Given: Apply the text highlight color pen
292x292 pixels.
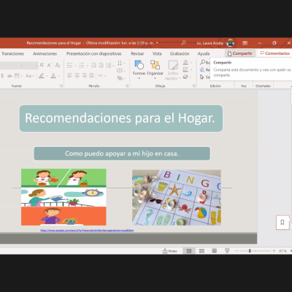Looking at the screenshot, I should (x=42, y=76).
